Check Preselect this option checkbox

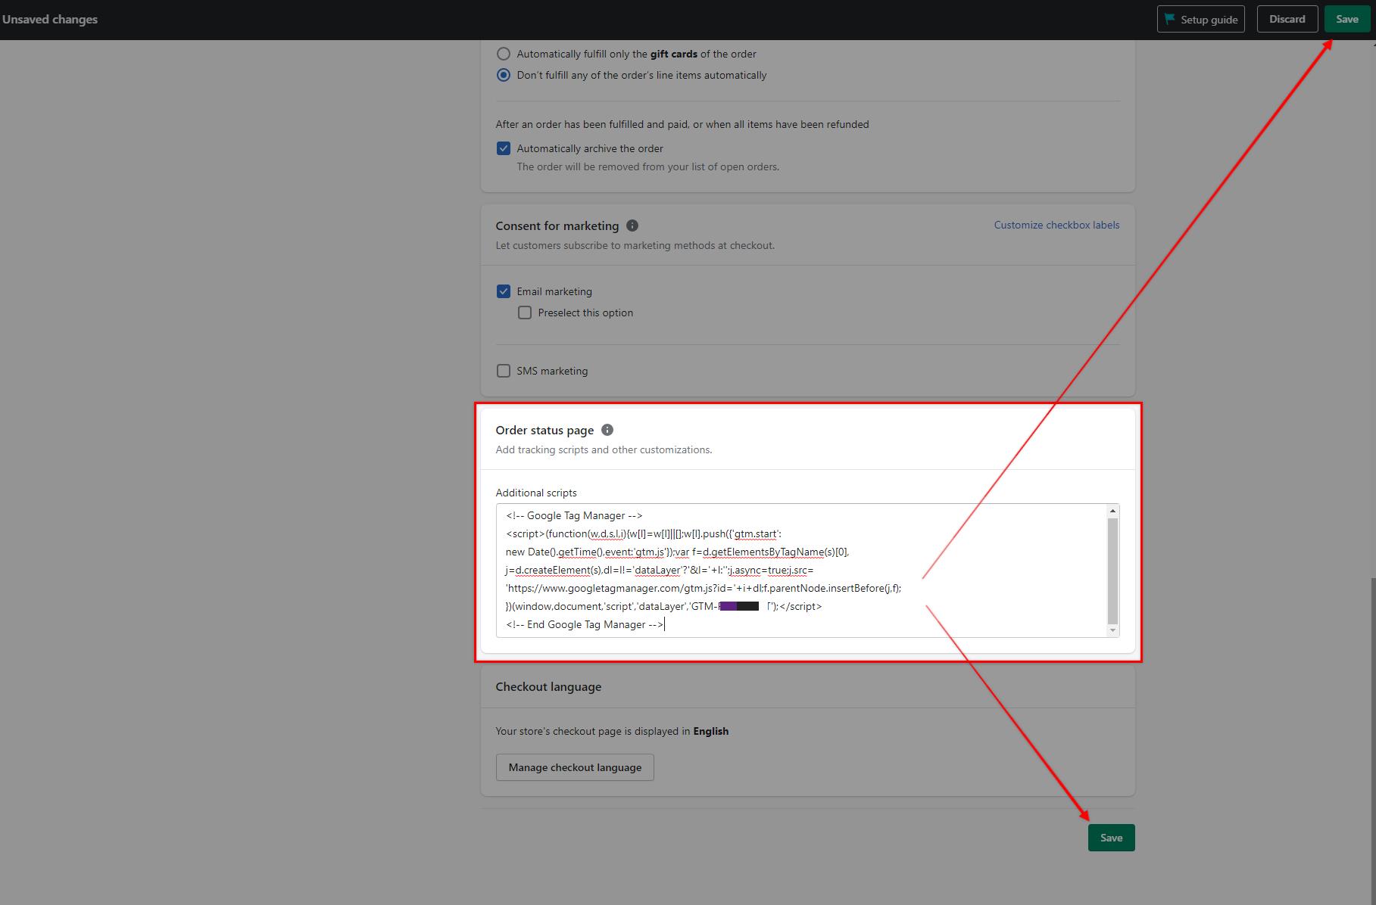coord(525,313)
